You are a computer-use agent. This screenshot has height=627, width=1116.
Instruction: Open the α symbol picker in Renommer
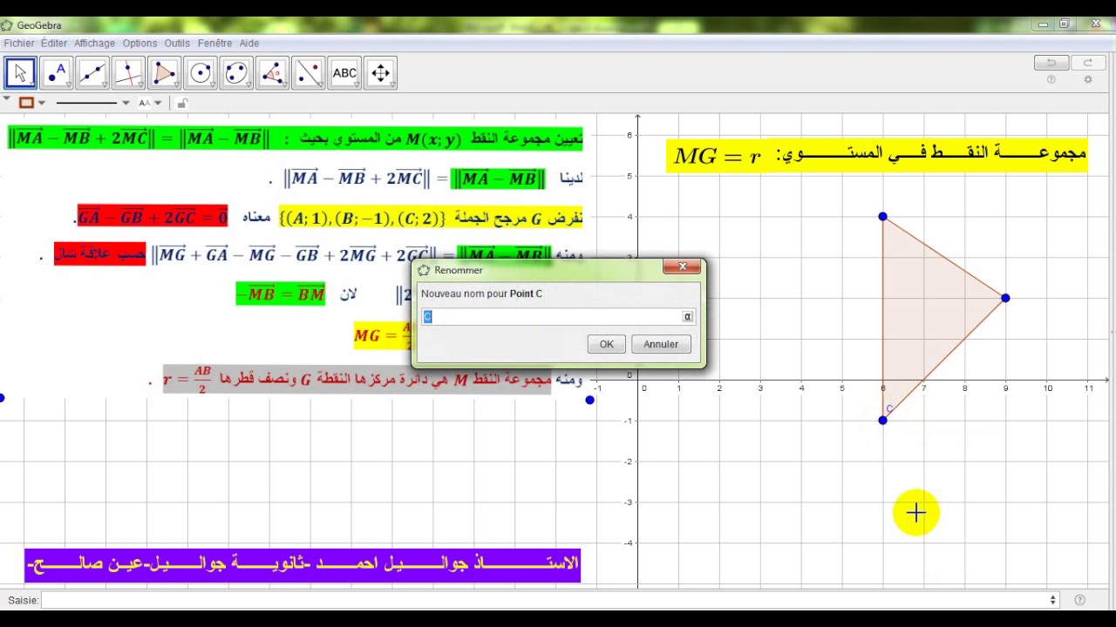click(688, 317)
